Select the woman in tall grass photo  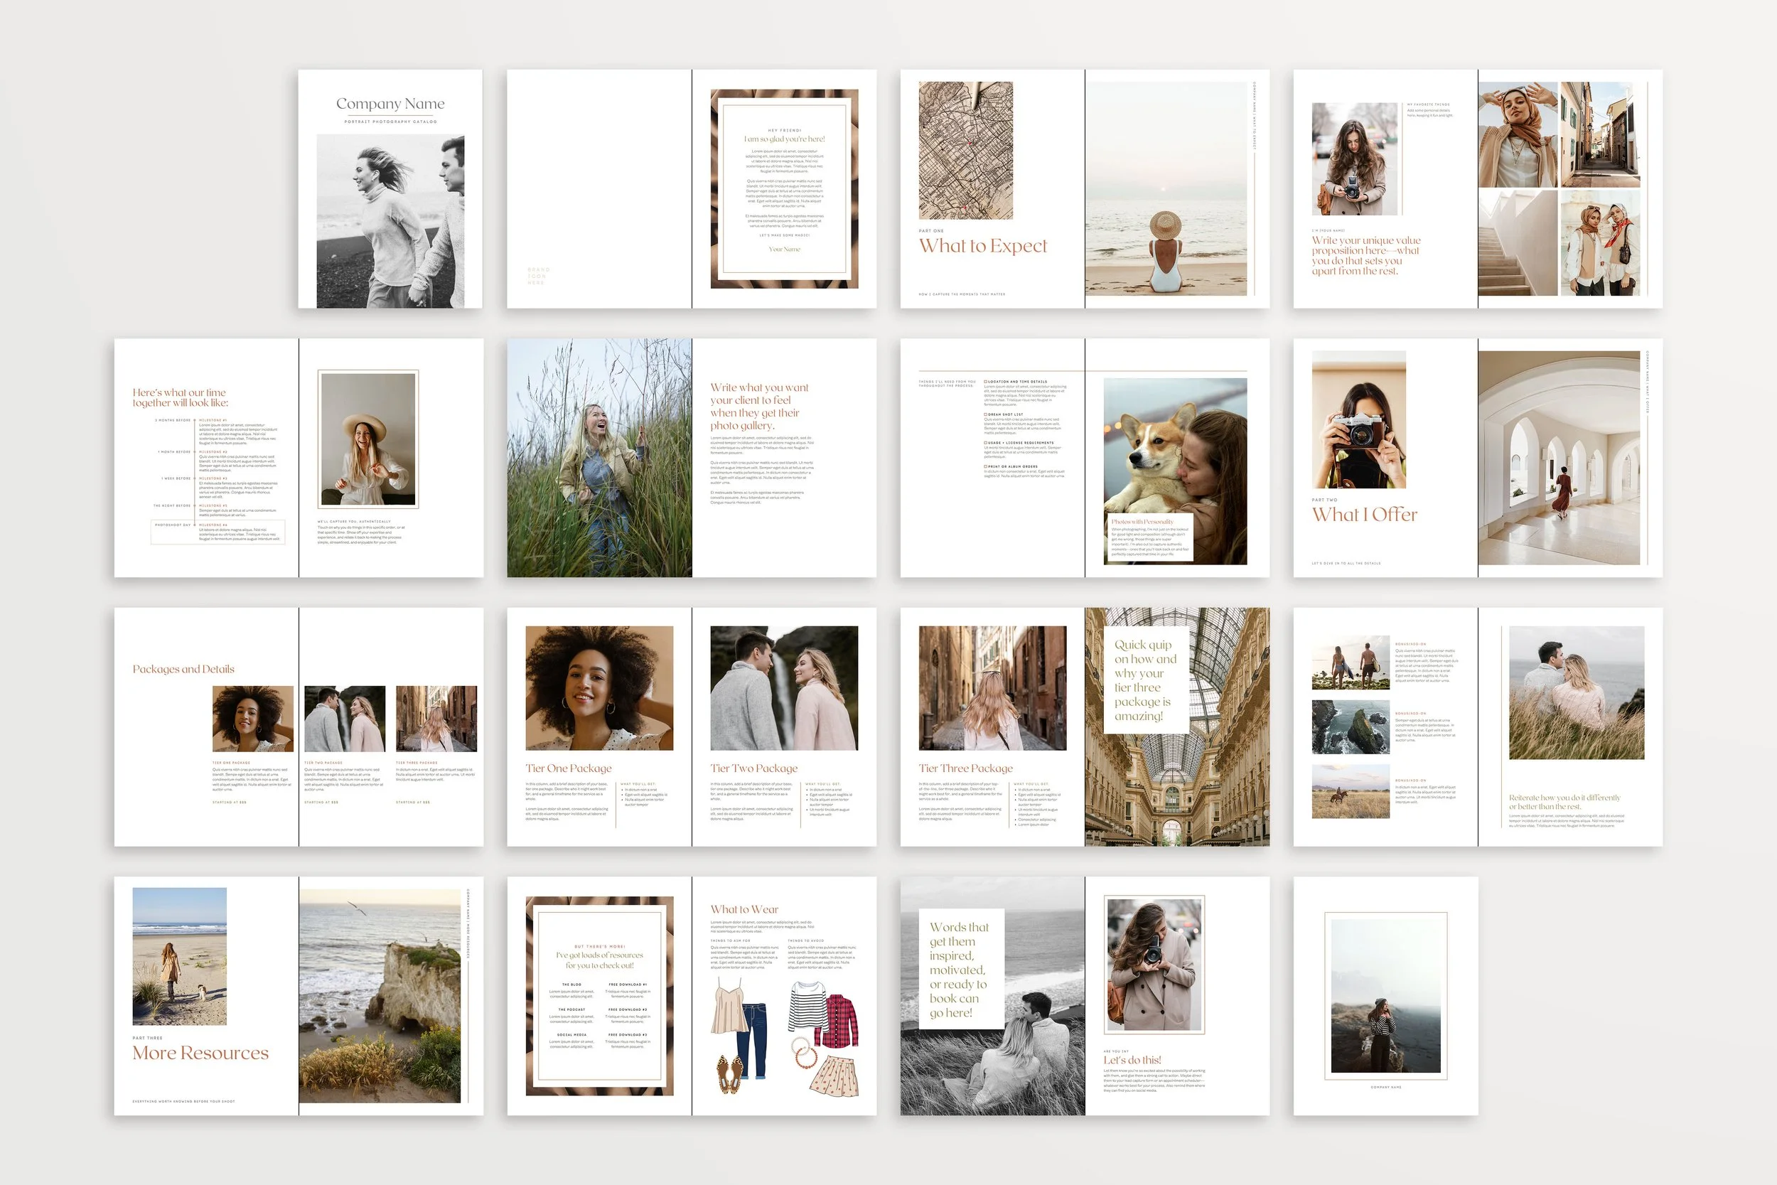(x=599, y=458)
